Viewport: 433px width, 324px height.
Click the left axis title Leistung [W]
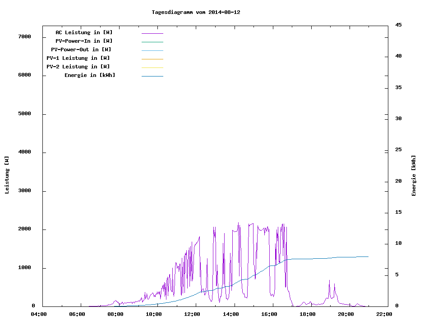pos(7,175)
